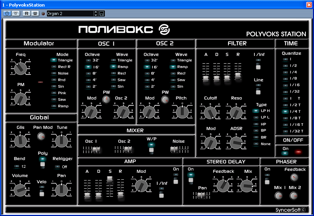The width and height of the screenshot is (314, 216).
Task: Click the Retrigger Off setting
Action: pyautogui.click(x=65, y=167)
